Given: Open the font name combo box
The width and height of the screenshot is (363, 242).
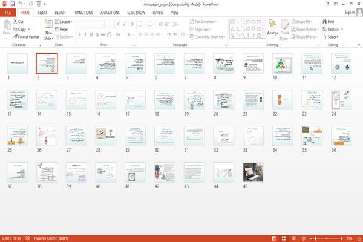Looking at the screenshot, I should tap(91, 24).
